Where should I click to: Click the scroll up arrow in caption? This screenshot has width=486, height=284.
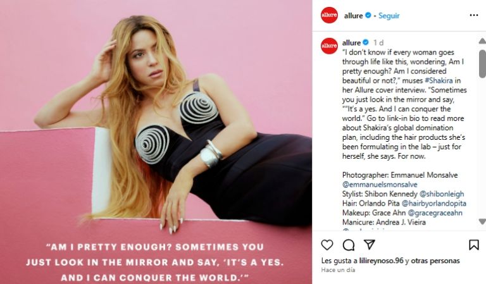(x=482, y=41)
